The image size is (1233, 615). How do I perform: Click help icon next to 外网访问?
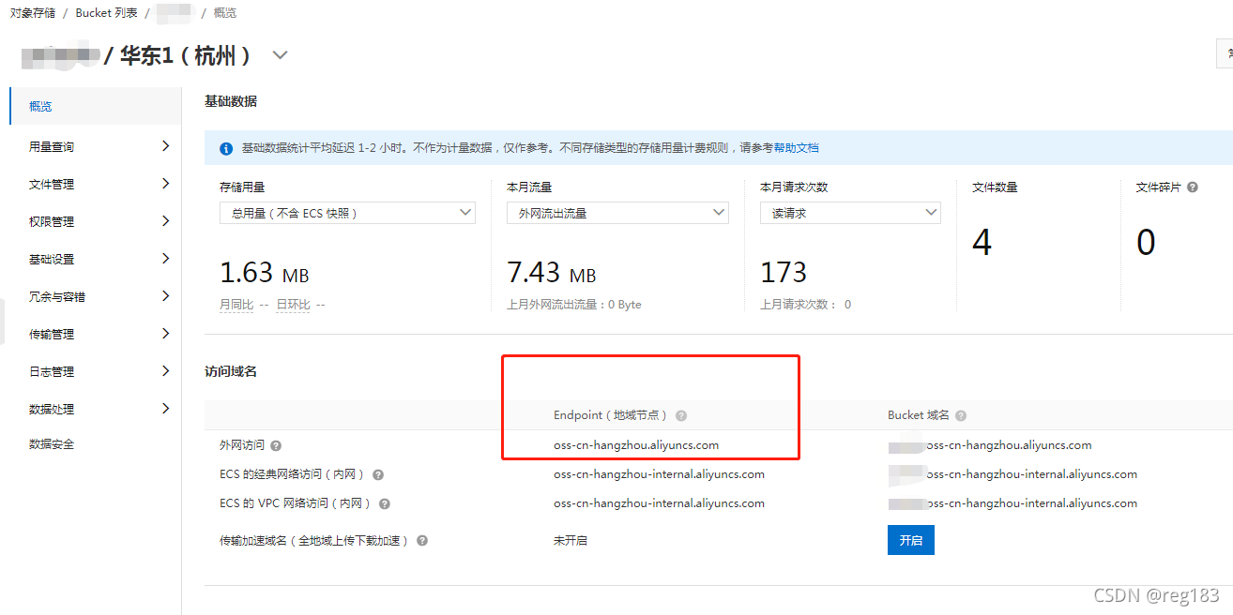pos(276,446)
